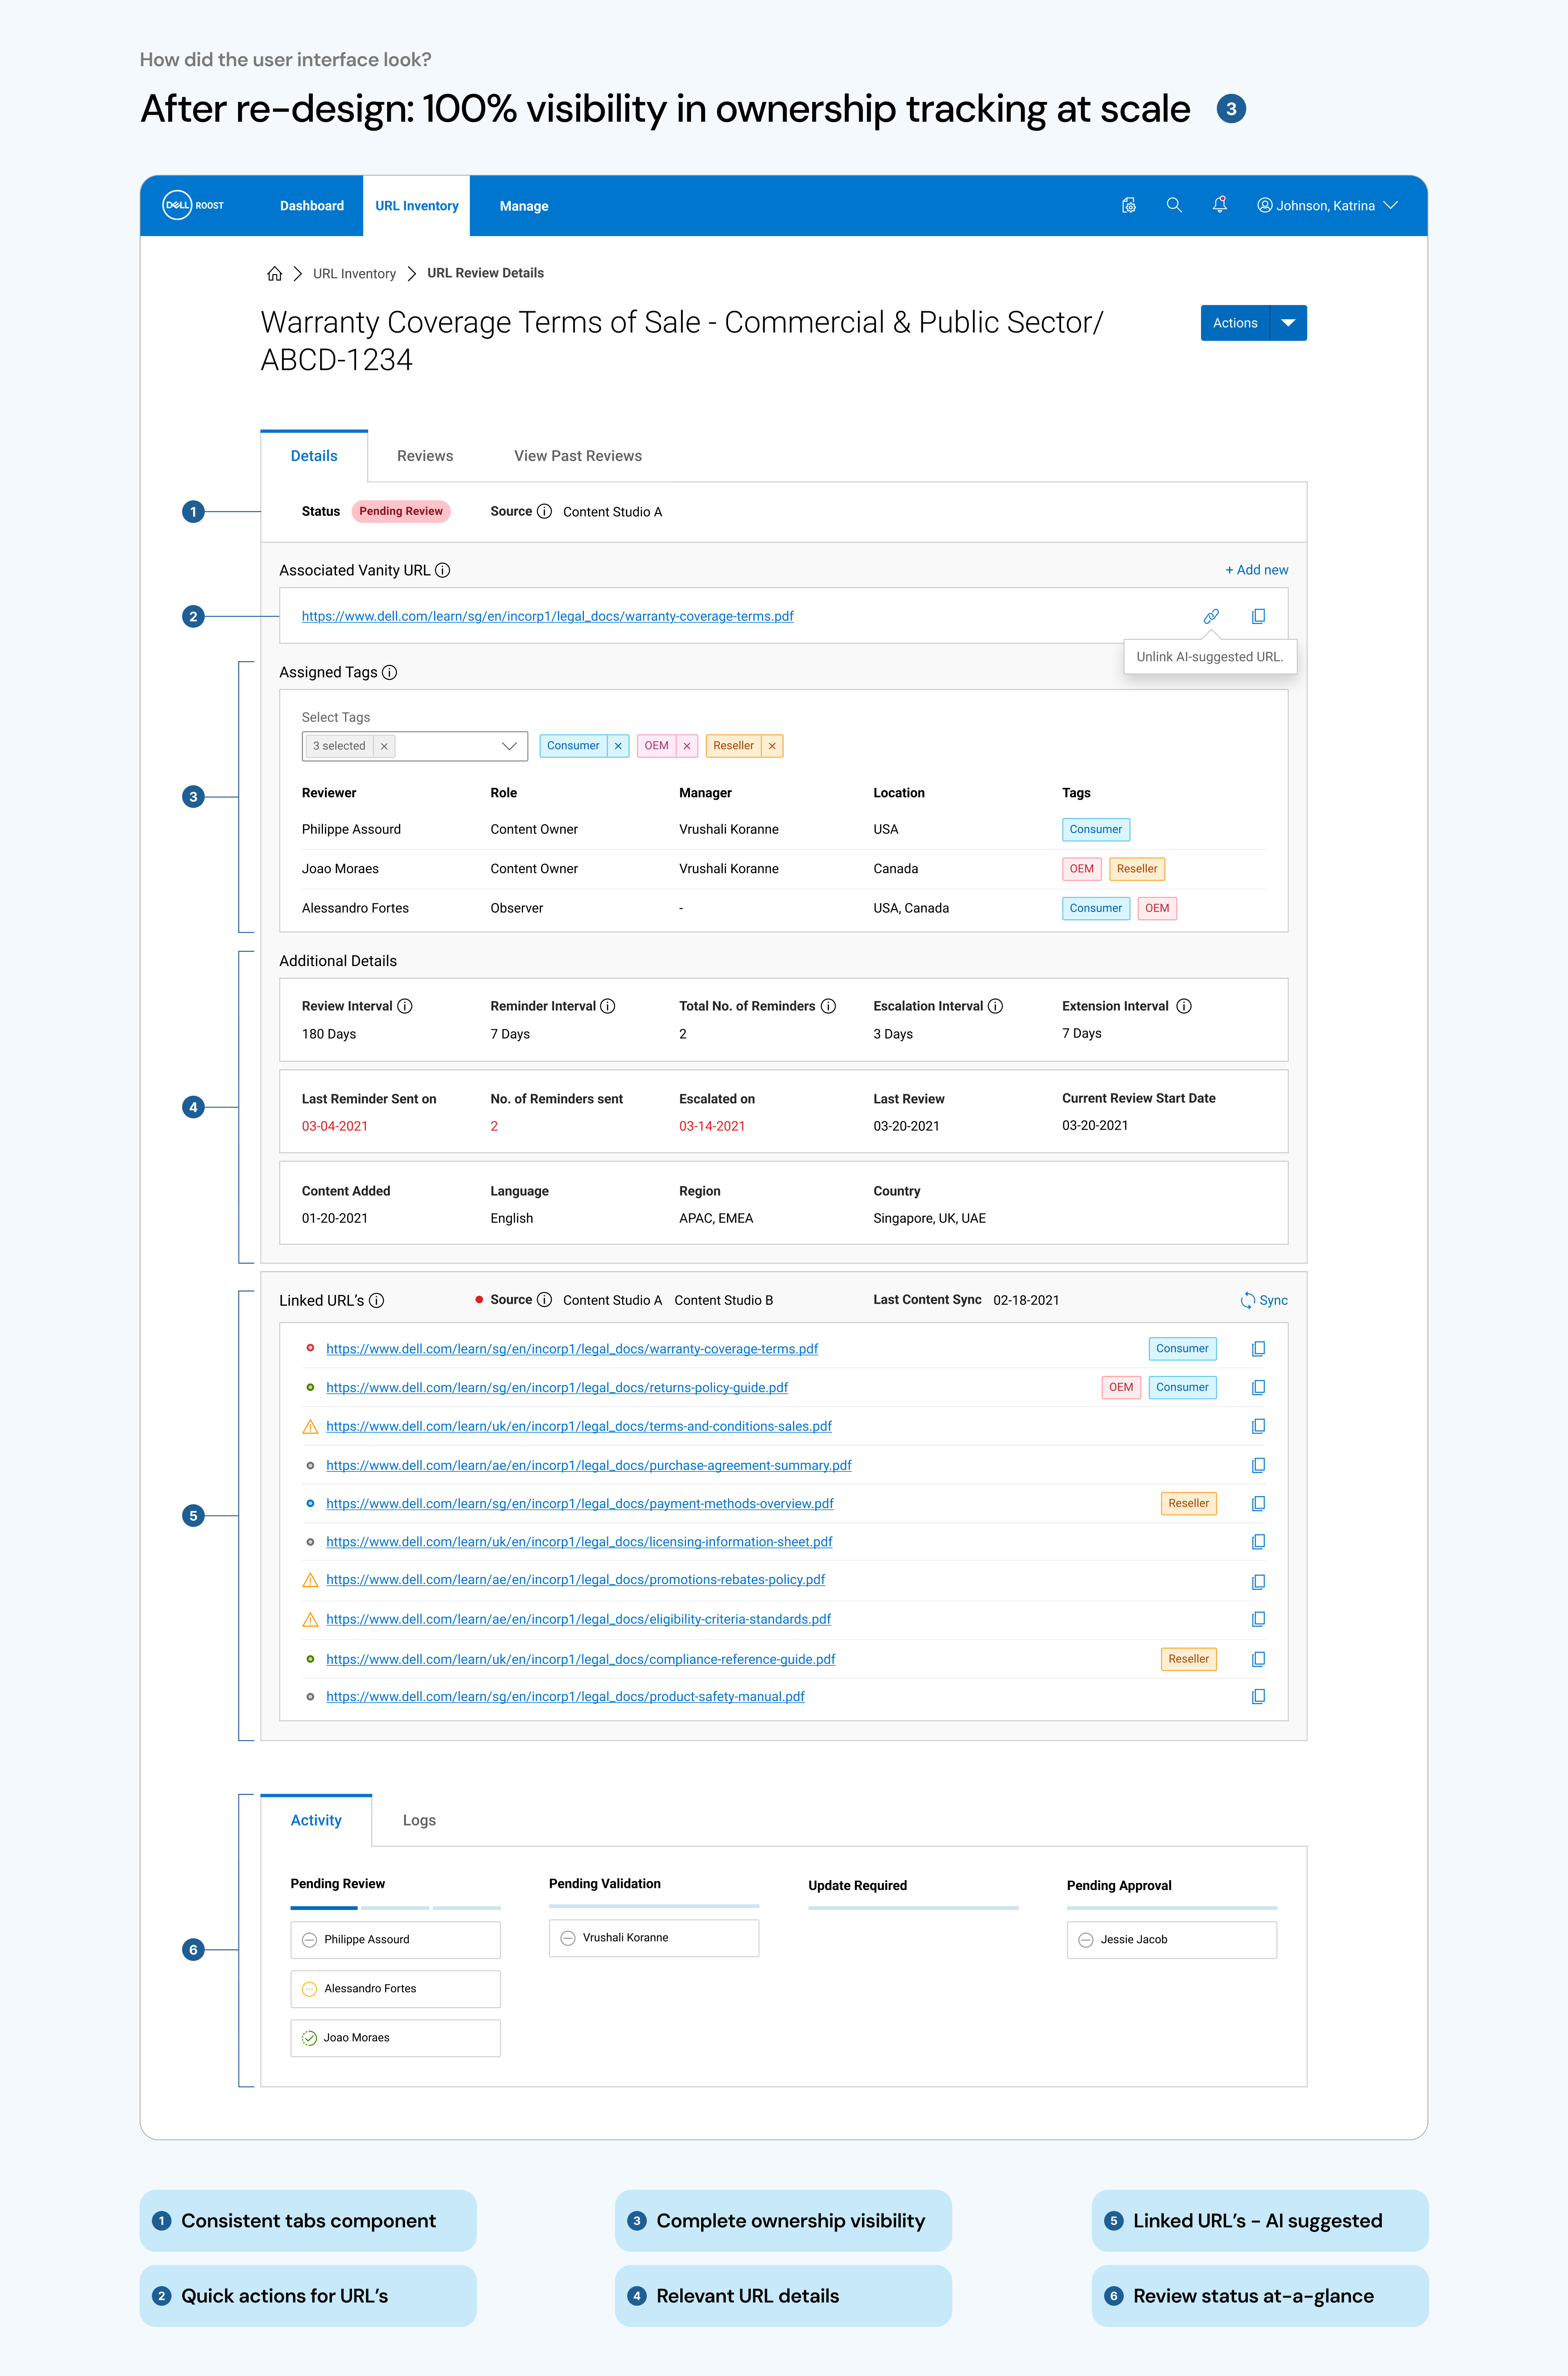This screenshot has height=2376, width=1568.
Task: Open the eligibility-criteria-standards.pdf link
Action: pos(578,1619)
